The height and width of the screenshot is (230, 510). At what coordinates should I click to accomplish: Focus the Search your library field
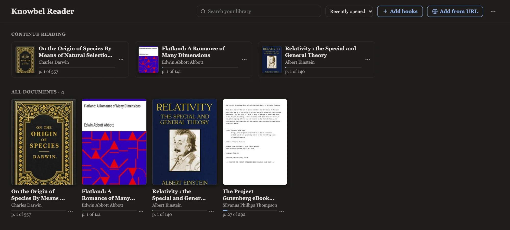coord(259,11)
